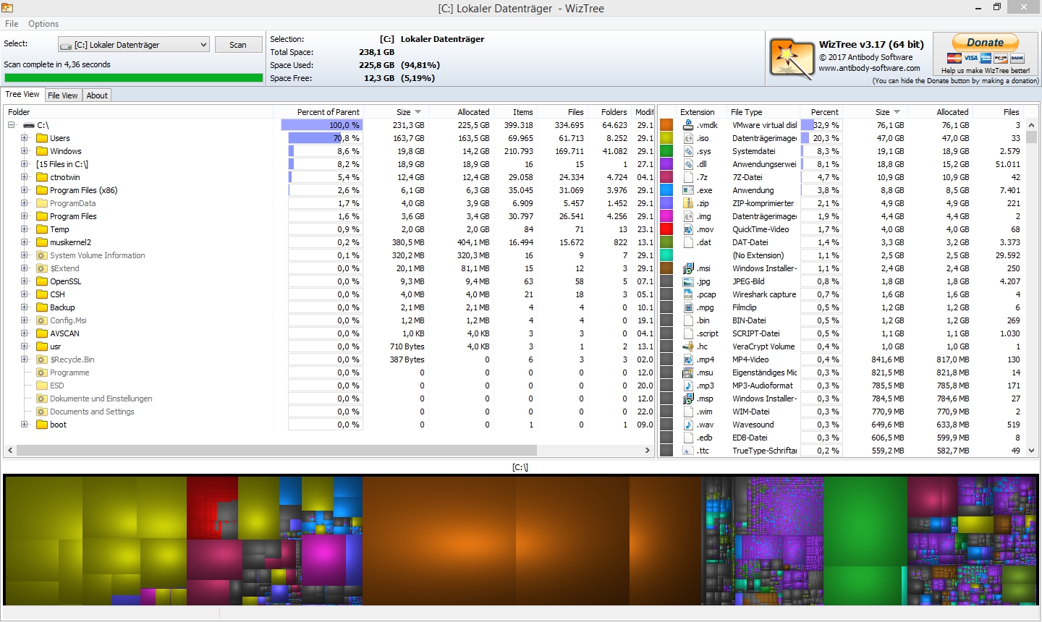The height and width of the screenshot is (622, 1042).
Task: Click the System Volume Information folder icon
Action: pyautogui.click(x=42, y=255)
